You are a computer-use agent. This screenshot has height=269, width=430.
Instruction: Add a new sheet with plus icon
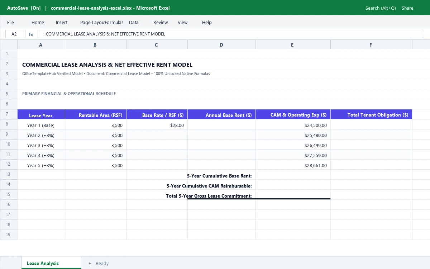pos(90,263)
